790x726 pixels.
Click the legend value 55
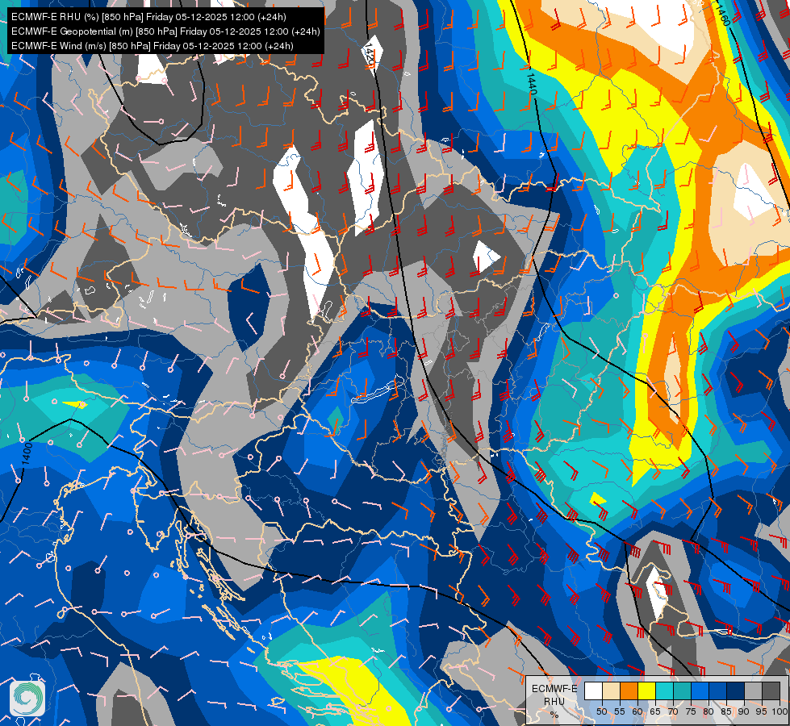[620, 711]
